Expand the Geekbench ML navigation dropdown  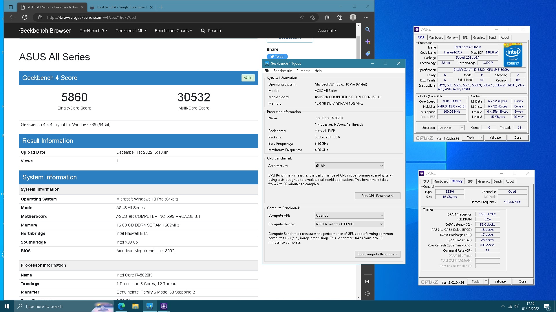click(x=131, y=31)
